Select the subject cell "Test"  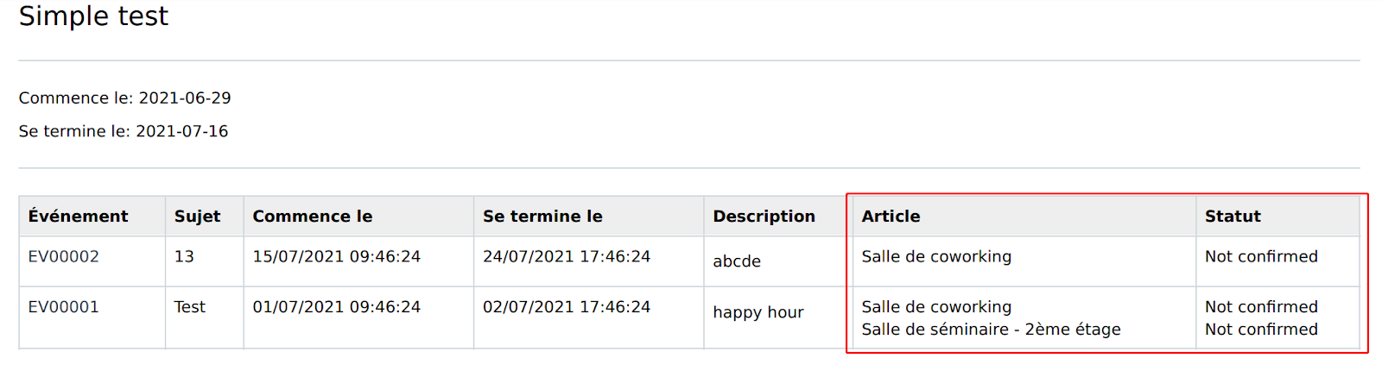pyautogui.click(x=189, y=307)
